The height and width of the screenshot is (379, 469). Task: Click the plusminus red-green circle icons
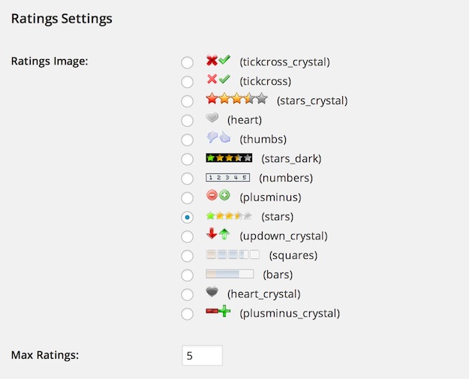coord(218,195)
